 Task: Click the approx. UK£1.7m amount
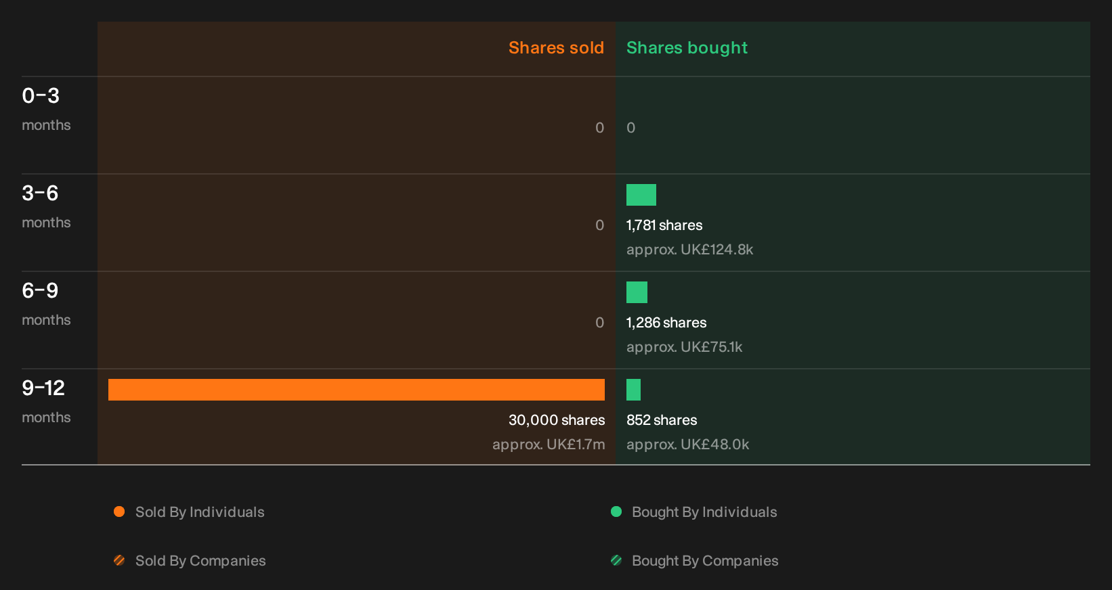[549, 445]
